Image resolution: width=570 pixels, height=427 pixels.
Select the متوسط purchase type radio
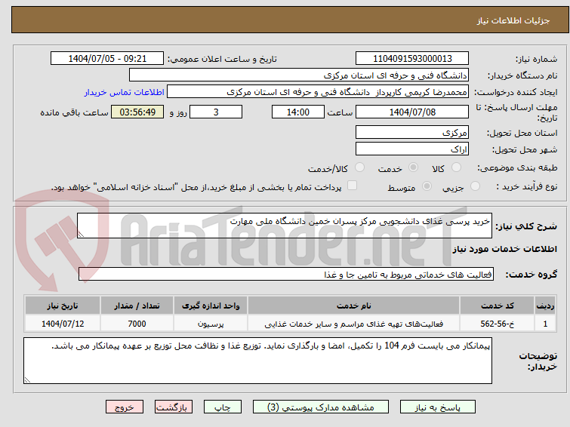[427, 186]
